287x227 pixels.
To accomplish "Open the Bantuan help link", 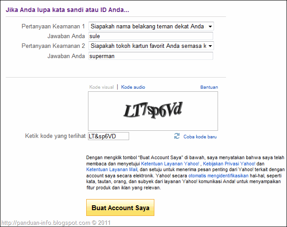I will click(x=209, y=87).
